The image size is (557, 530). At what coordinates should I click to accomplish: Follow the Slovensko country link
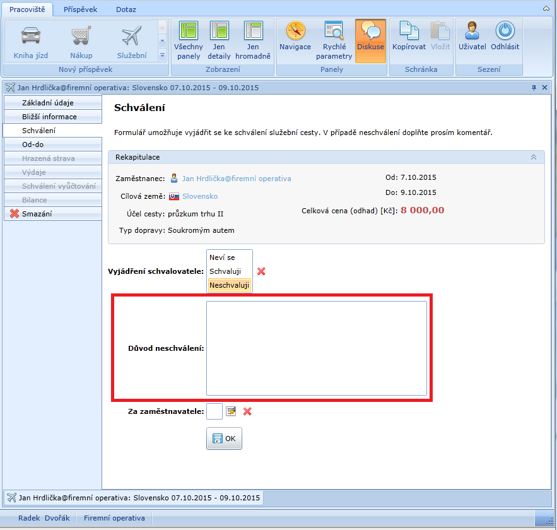pos(200,196)
